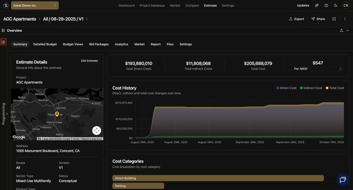The height and width of the screenshot is (190, 353).
Task: Click the Mixed-Use Multifamily sector value
Action: (x=34, y=181)
